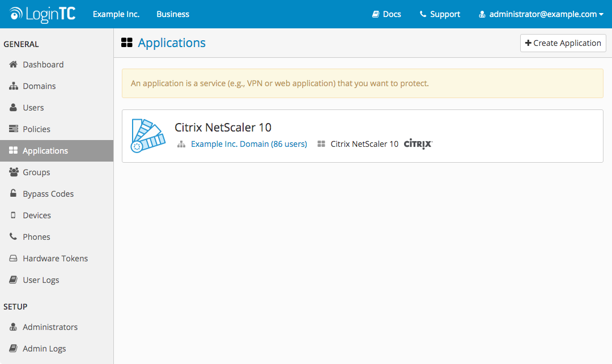
Task: Click the plus icon on Create Application
Action: [528, 43]
